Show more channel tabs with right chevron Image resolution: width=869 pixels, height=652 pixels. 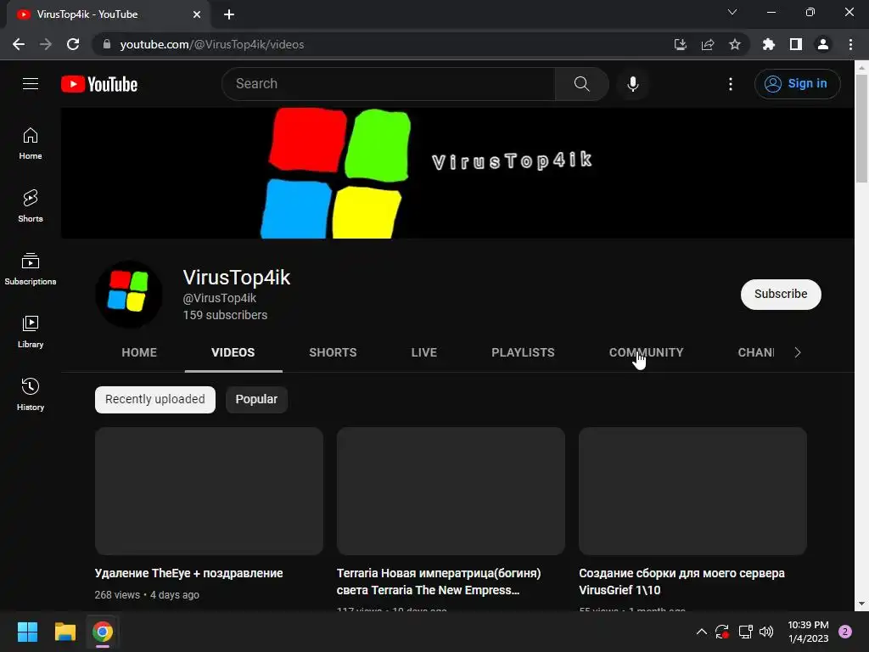798,352
